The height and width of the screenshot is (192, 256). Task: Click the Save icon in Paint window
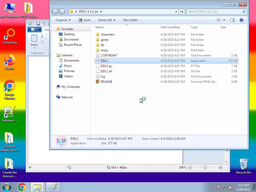[x=38, y=24]
